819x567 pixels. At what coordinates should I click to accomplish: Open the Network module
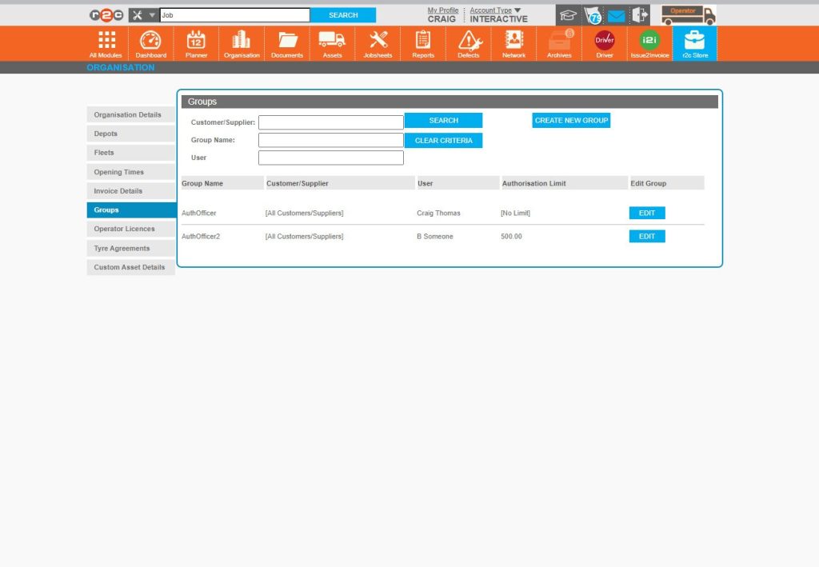[x=513, y=44]
